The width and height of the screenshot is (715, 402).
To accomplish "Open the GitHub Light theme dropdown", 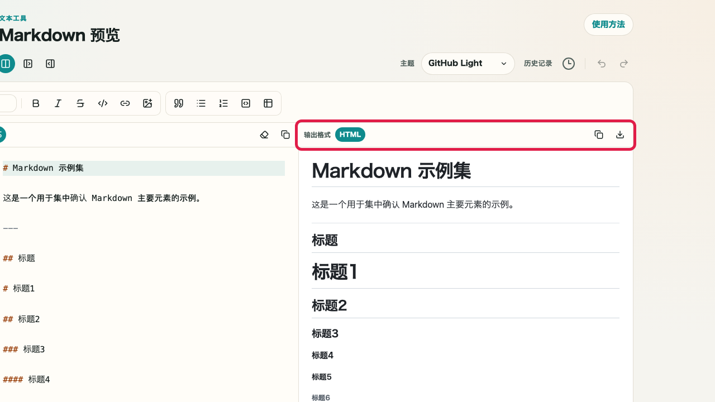I will pos(468,64).
